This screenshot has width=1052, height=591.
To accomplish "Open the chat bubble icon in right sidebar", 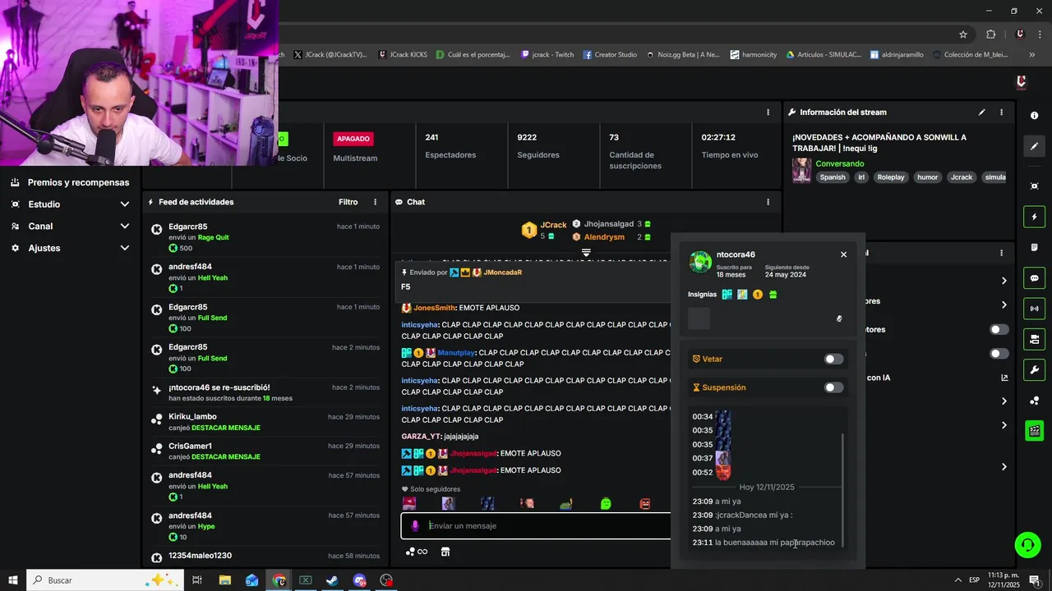I will (1034, 278).
